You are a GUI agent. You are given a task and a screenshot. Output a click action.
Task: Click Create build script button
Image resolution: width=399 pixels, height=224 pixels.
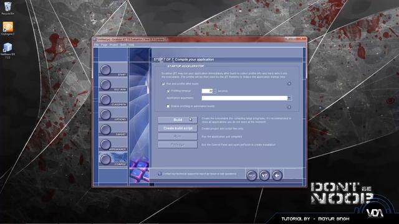click(x=178, y=128)
